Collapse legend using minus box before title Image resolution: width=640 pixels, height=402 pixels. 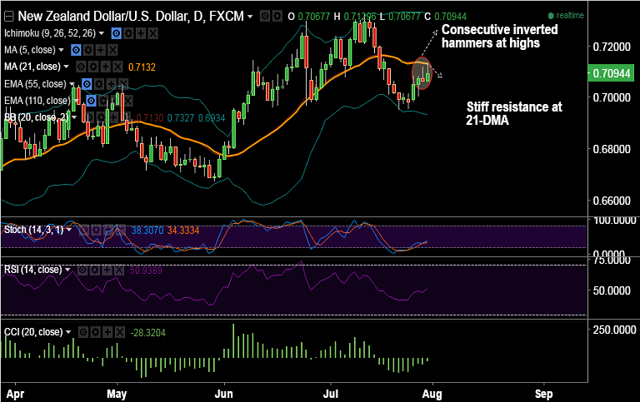[8, 17]
